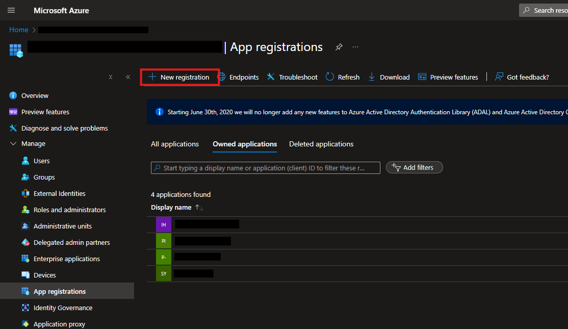Open the more options ellipsis

355,47
